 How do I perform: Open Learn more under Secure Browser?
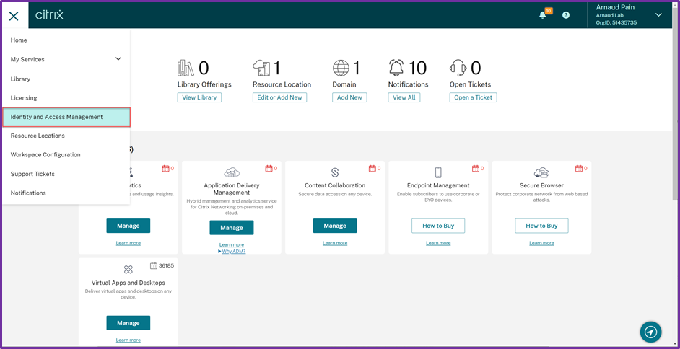pos(541,243)
